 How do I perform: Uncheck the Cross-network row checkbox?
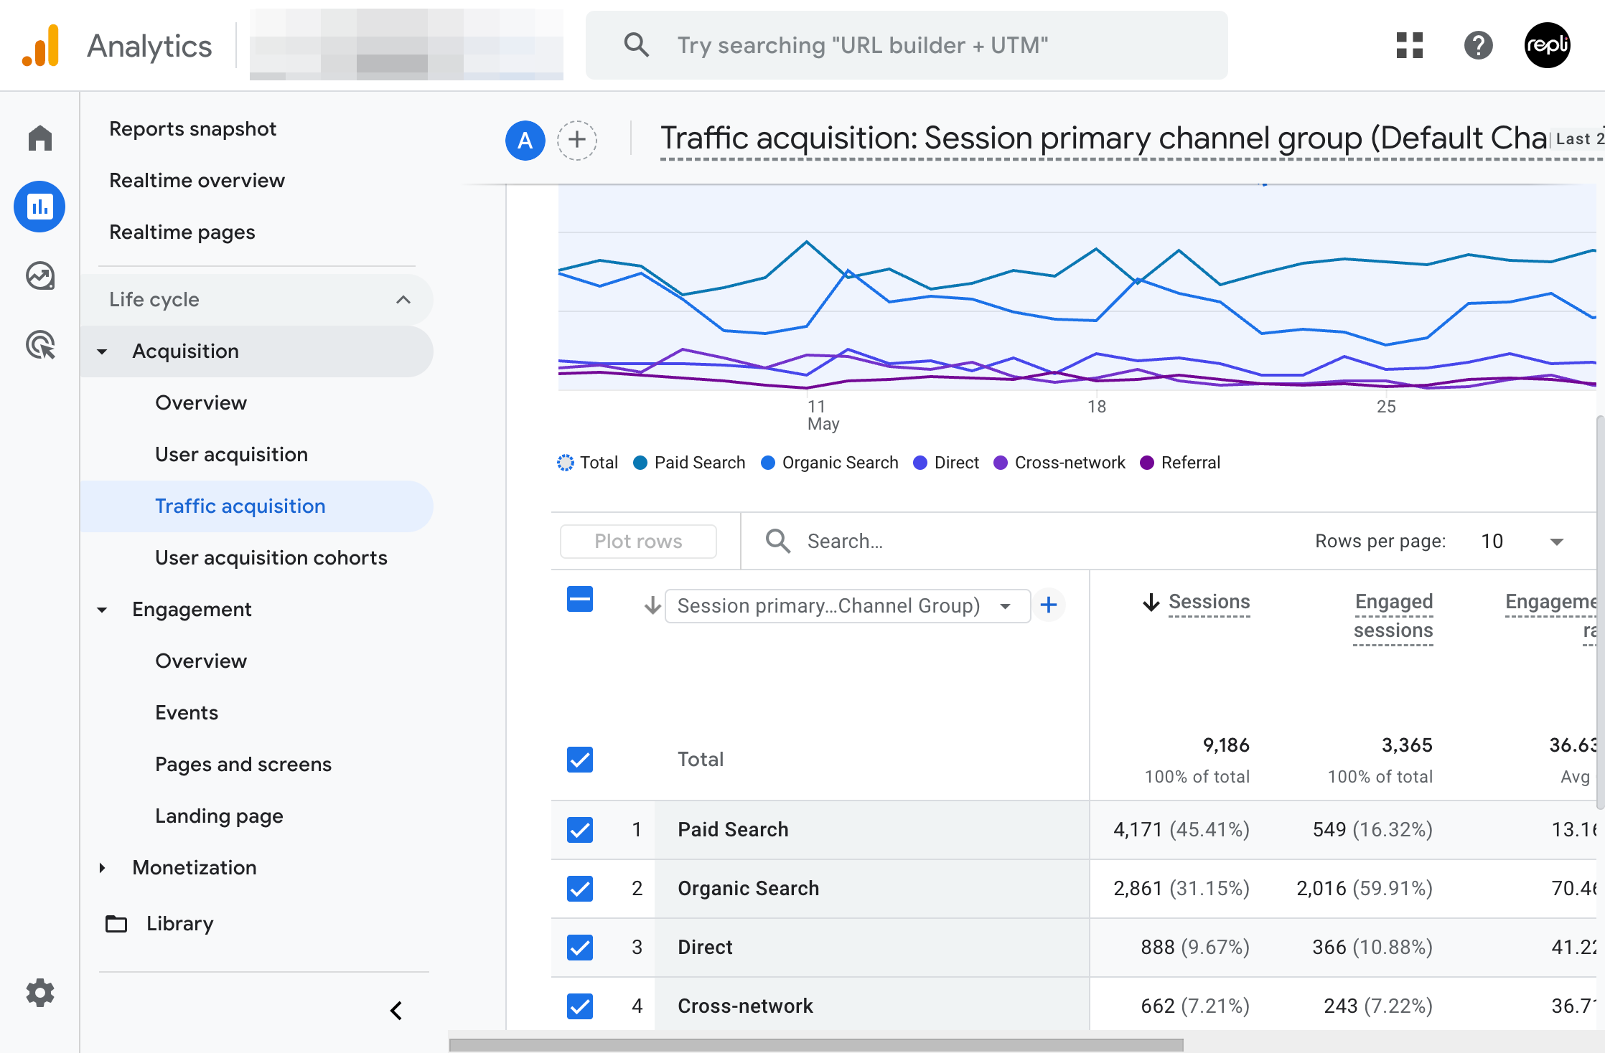tap(579, 1006)
